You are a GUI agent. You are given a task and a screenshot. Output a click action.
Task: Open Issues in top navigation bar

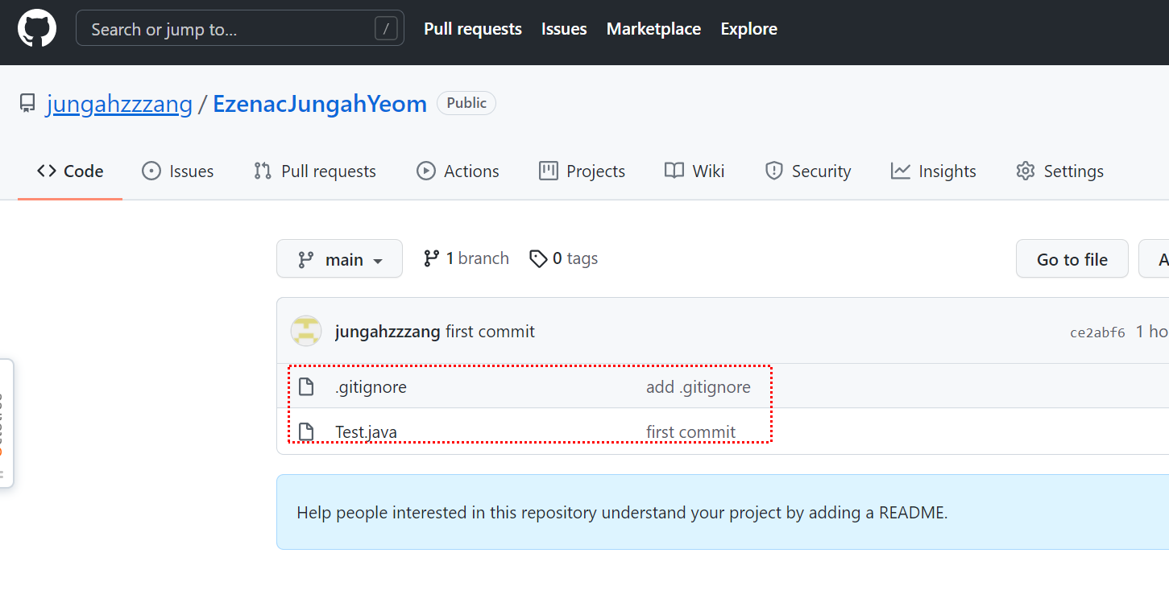[564, 29]
